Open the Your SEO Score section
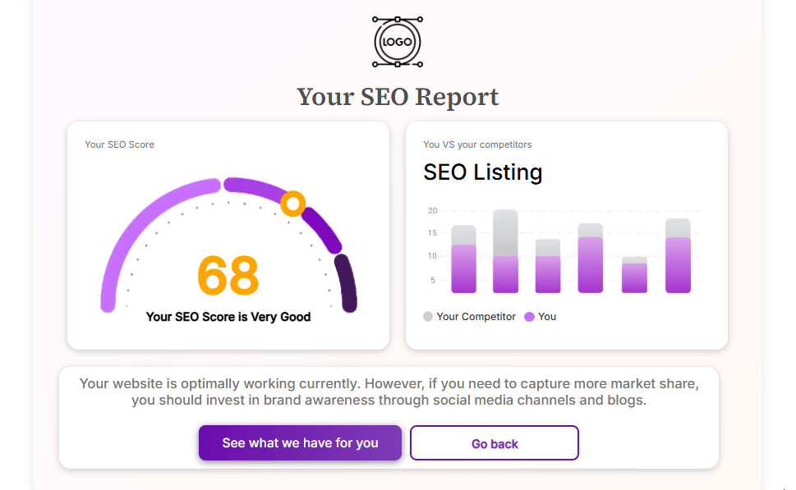 119,144
